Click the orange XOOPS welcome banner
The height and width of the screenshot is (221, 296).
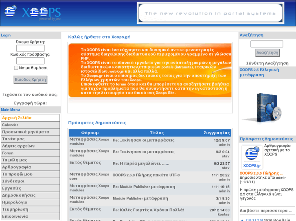point(150,71)
